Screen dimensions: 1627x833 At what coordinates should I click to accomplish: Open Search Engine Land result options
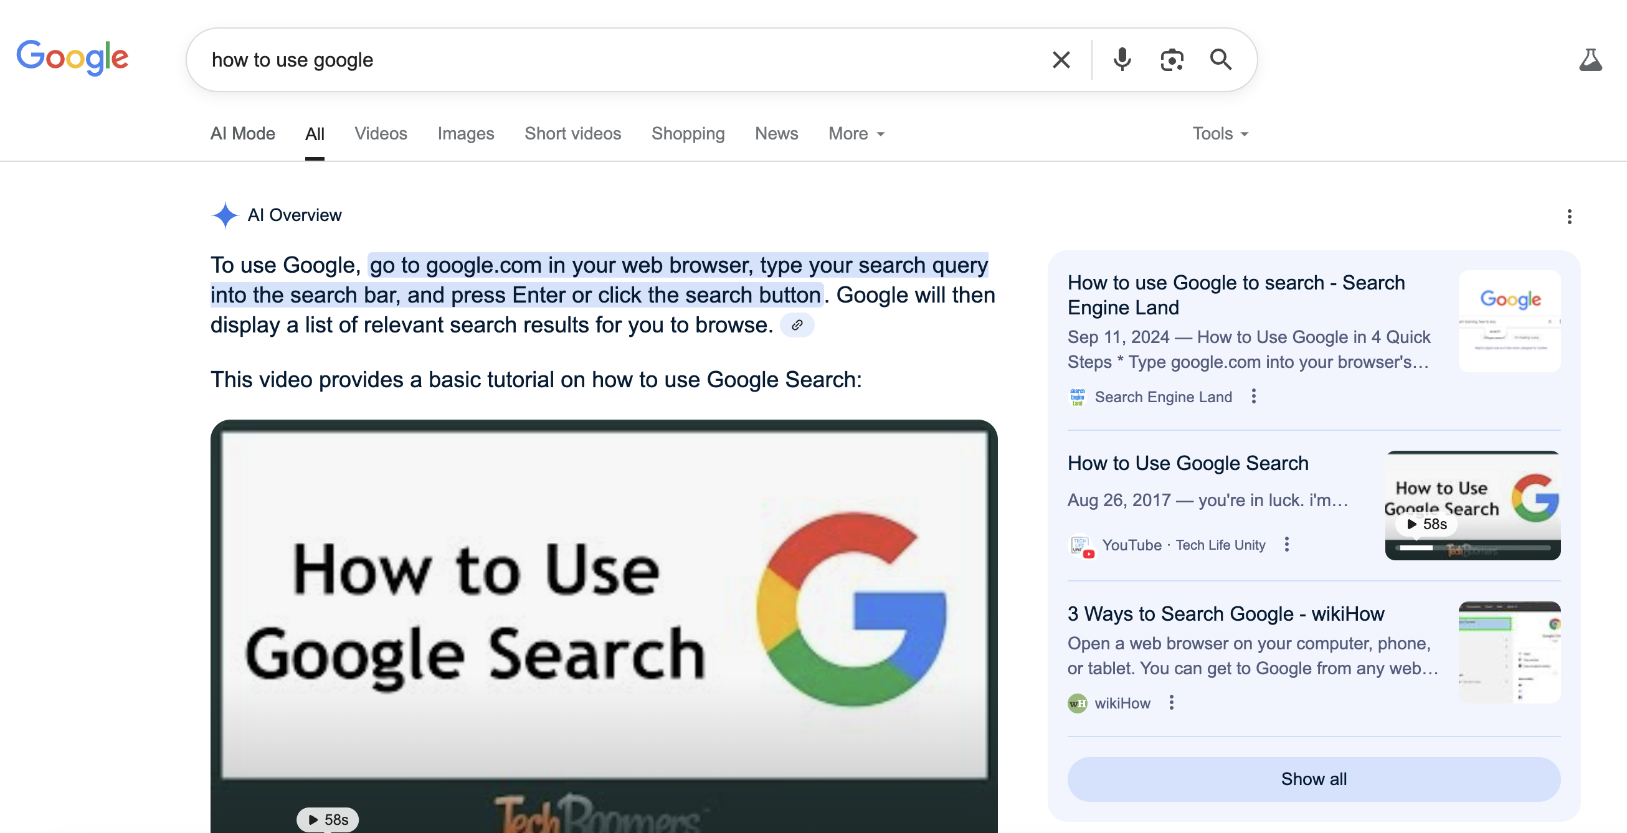pos(1254,397)
